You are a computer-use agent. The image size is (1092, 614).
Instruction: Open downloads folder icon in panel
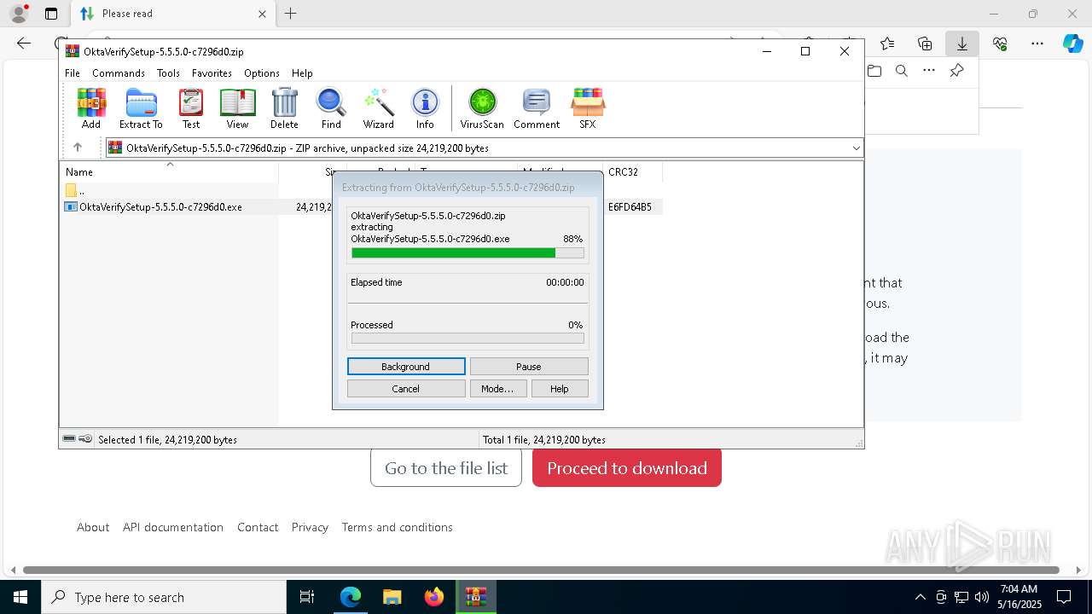(x=874, y=71)
